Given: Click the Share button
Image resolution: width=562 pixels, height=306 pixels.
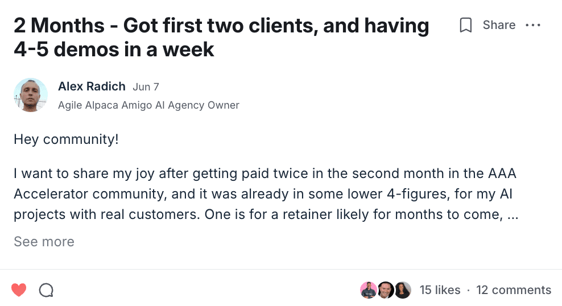Looking at the screenshot, I should (499, 26).
